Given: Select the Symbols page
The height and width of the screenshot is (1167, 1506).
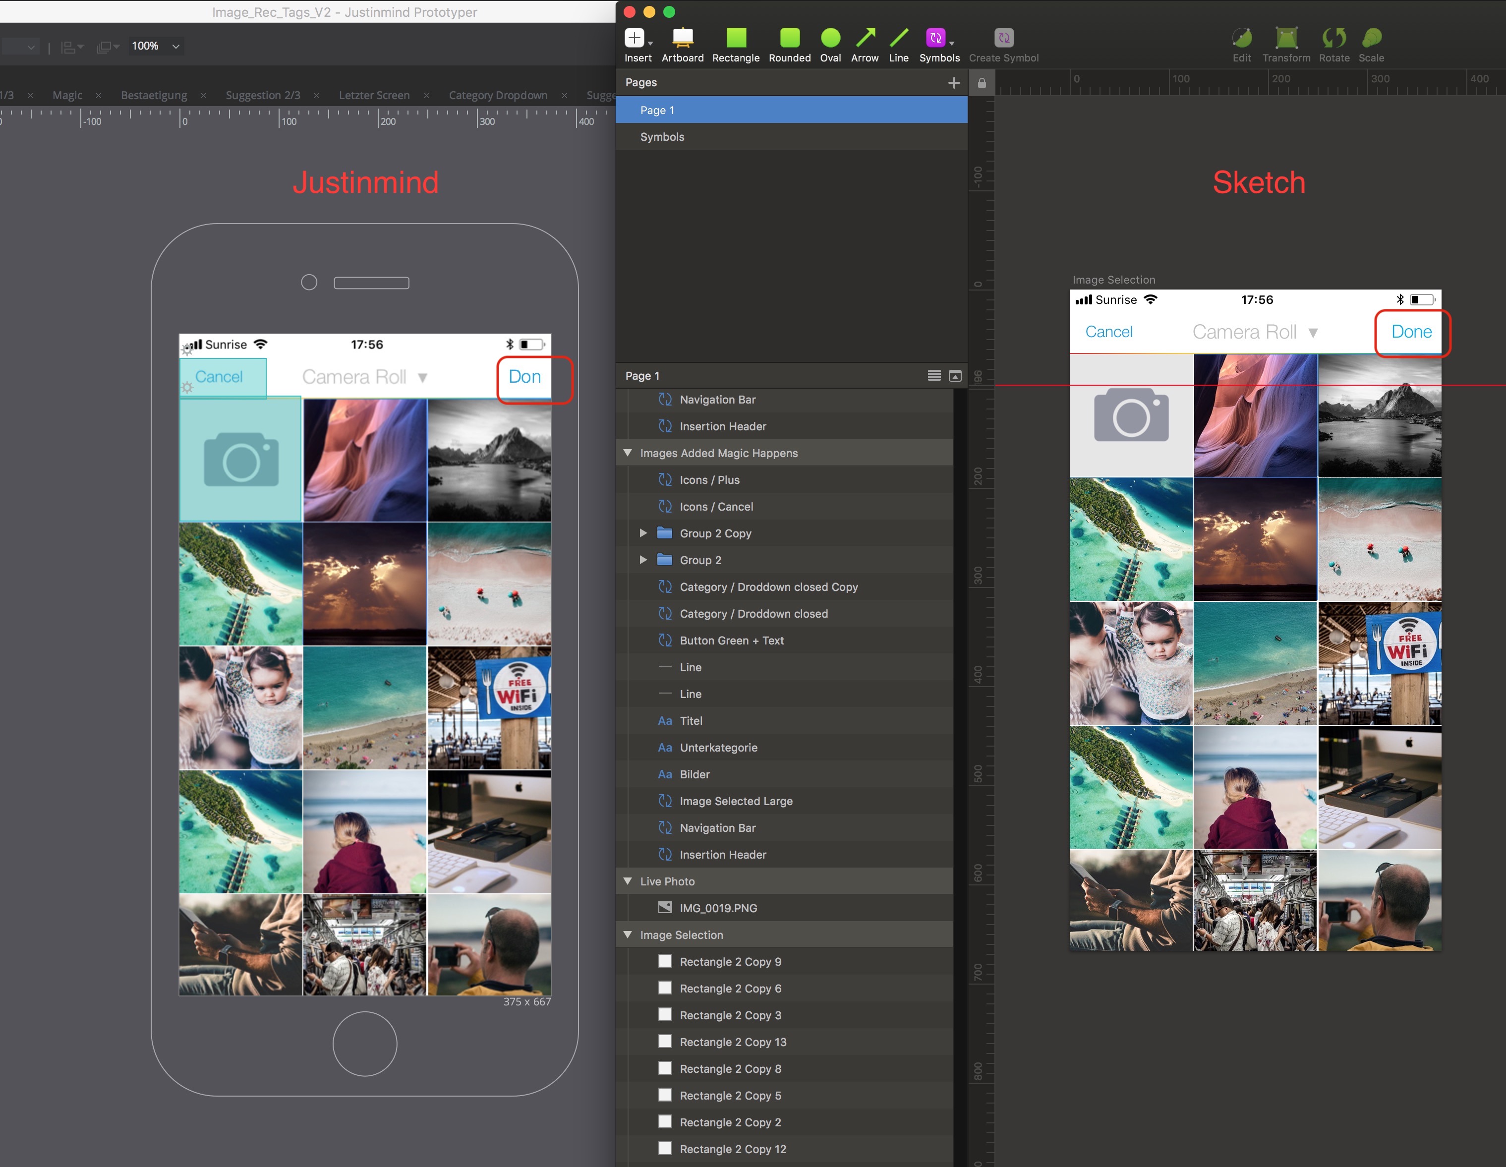Looking at the screenshot, I should (662, 136).
